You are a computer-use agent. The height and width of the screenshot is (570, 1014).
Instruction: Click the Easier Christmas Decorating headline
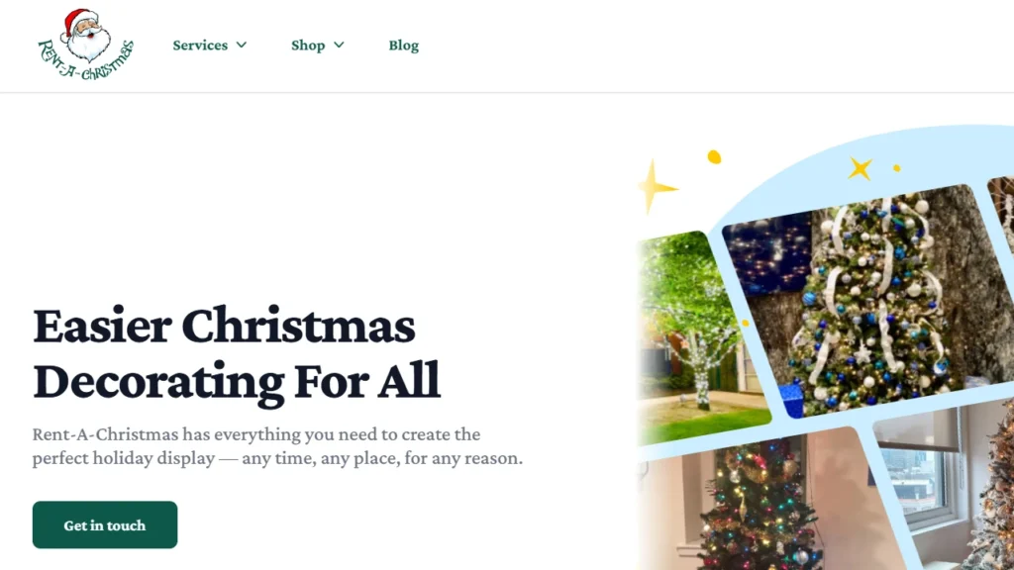coord(238,353)
